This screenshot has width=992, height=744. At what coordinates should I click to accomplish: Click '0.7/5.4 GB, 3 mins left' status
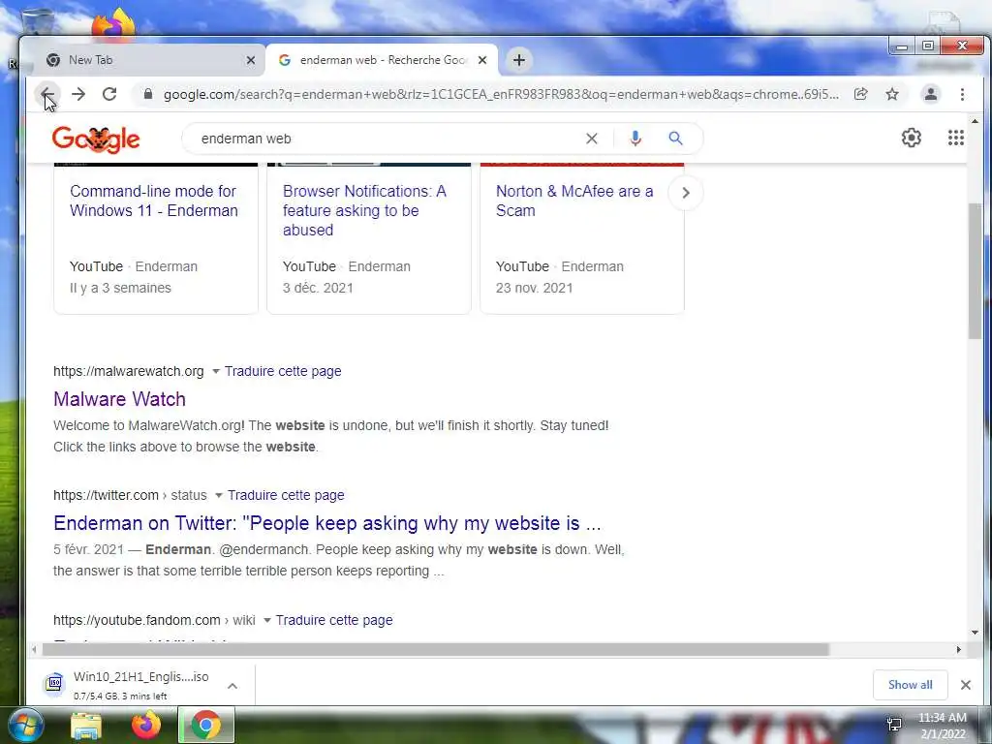[120, 697]
